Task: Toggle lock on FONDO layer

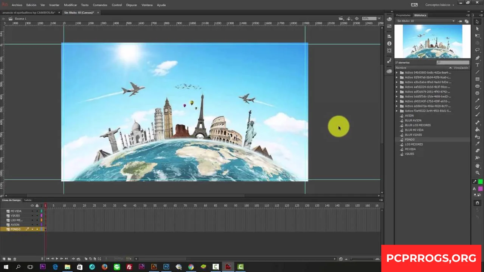Action: click(x=37, y=229)
